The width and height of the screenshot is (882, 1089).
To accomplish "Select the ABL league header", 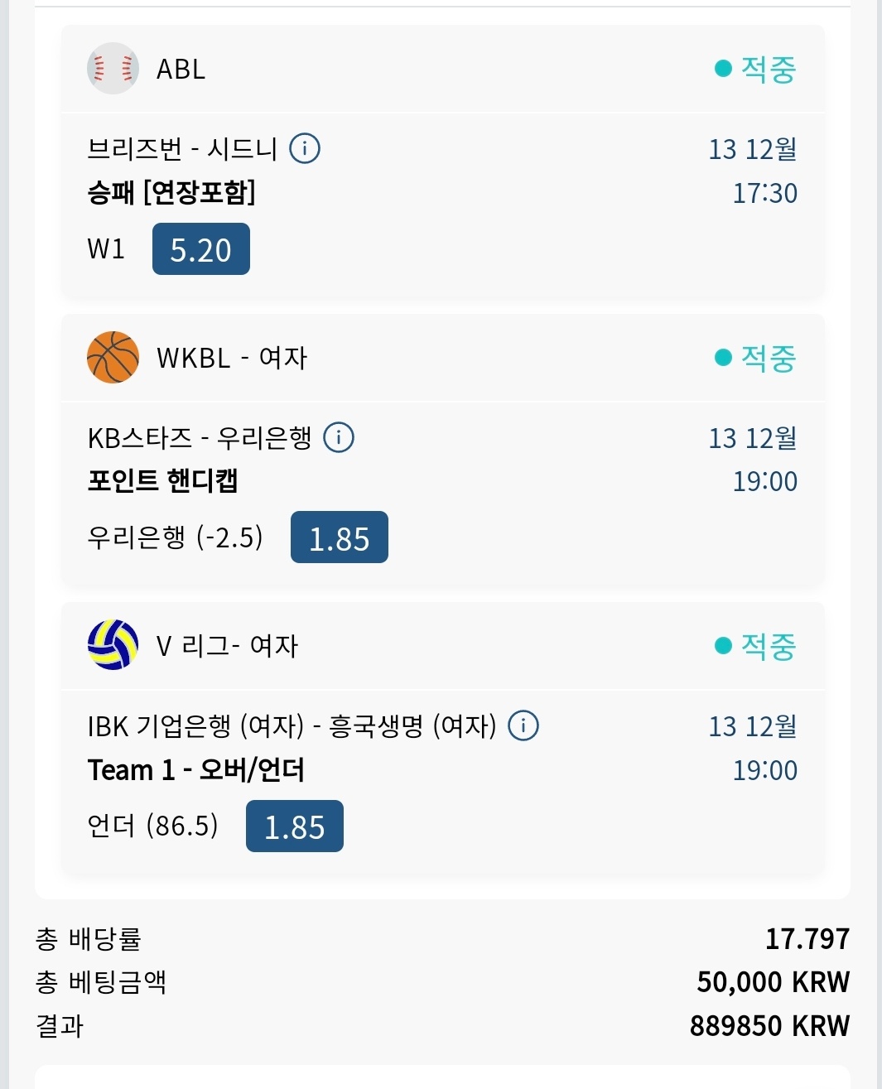I will pyautogui.click(x=181, y=70).
